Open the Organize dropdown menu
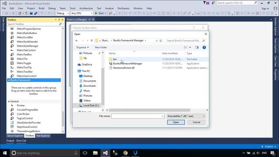Image resolution: width=279 pixels, height=157 pixels. coord(82,48)
